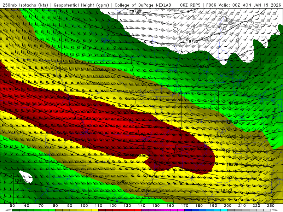Image resolution: width=283 pixels, height=212 pixels.
Task: Click the '80' value on the color scale
Action: tap(56, 206)
